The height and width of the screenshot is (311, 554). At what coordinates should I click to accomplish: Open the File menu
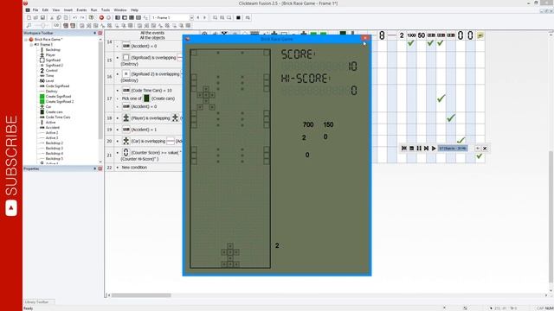pos(35,10)
